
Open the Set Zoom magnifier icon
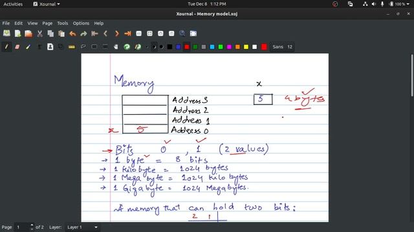click(x=182, y=34)
